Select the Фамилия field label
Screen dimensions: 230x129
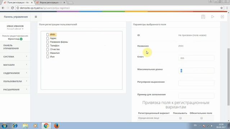coord(55,53)
